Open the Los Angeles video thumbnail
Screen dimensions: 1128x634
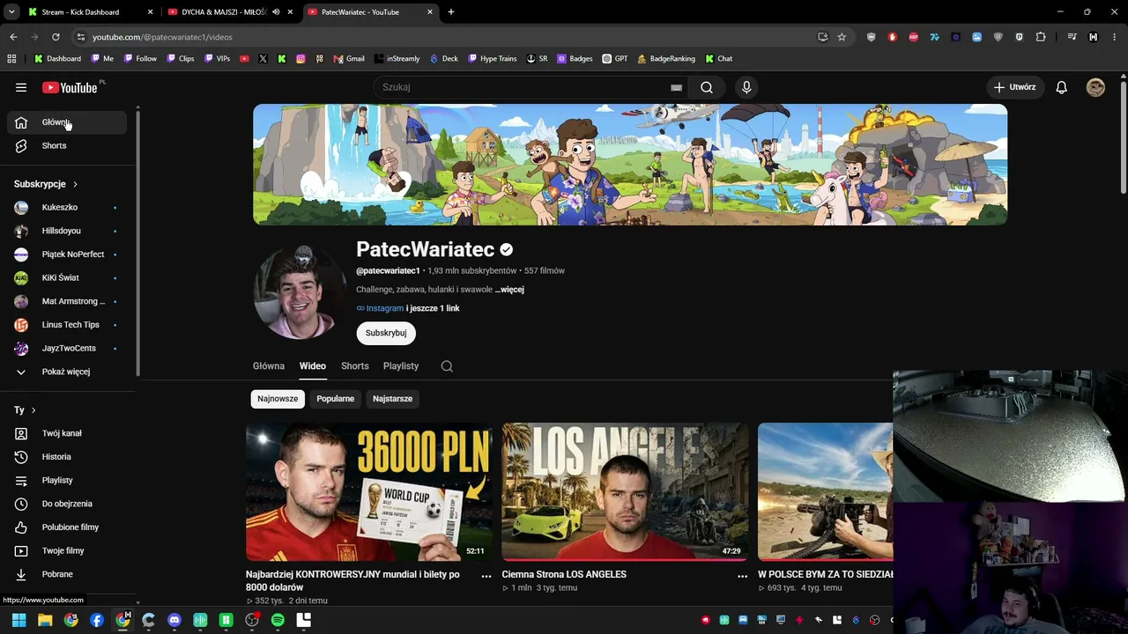(x=625, y=492)
